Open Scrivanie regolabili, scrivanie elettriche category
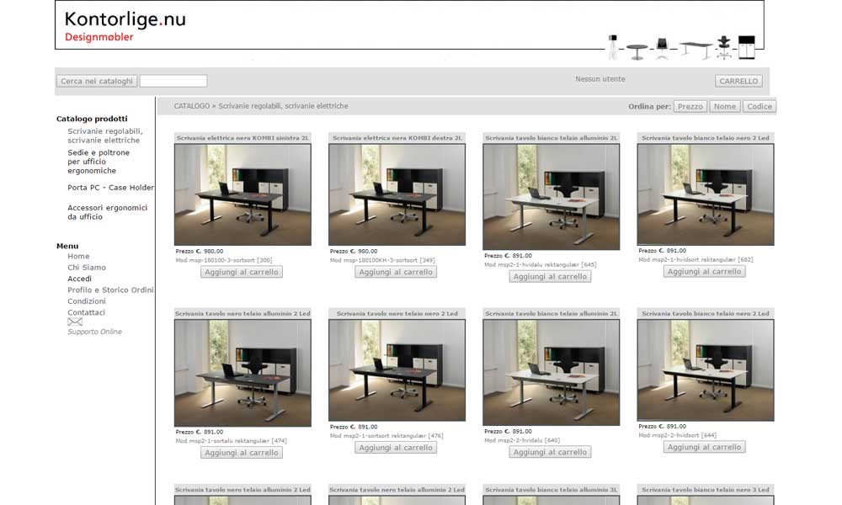The height and width of the screenshot is (505, 842). pos(105,136)
